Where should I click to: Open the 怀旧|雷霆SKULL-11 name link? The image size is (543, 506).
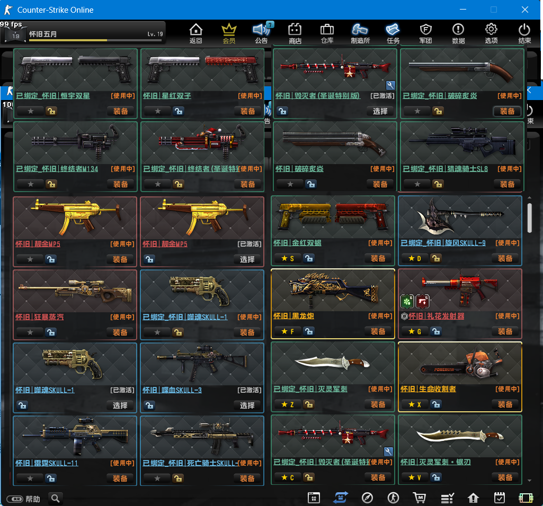tap(47, 463)
